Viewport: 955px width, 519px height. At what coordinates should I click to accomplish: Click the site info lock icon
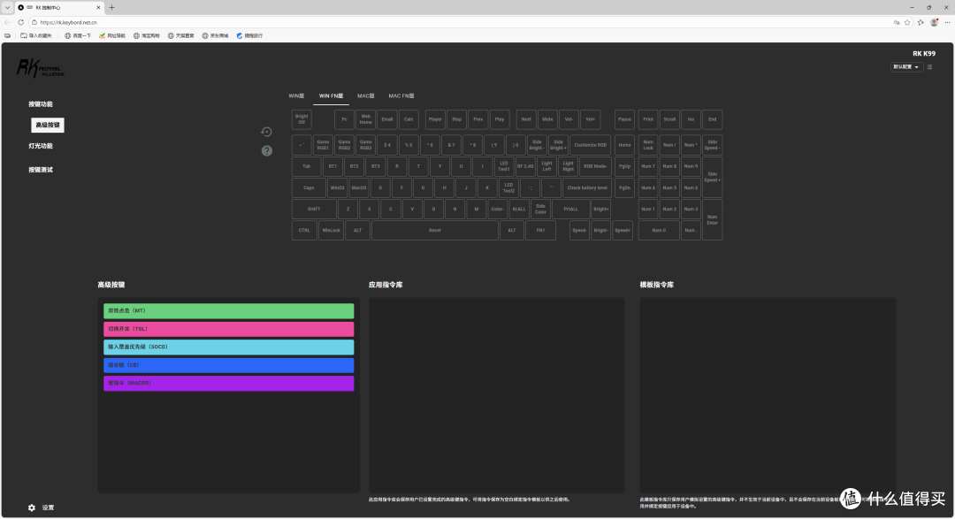34,22
